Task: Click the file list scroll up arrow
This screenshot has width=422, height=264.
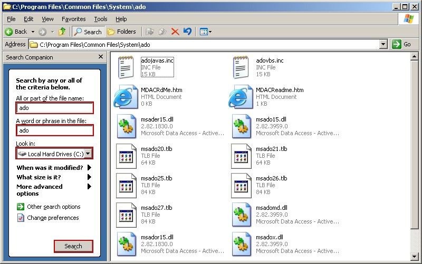Action: [x=414, y=56]
